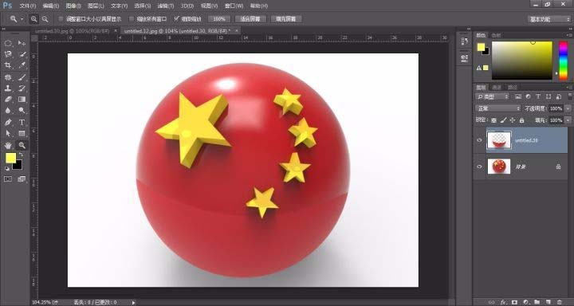Select the Spot Healing Brush tool
574x306 pixels.
pyautogui.click(x=8, y=77)
